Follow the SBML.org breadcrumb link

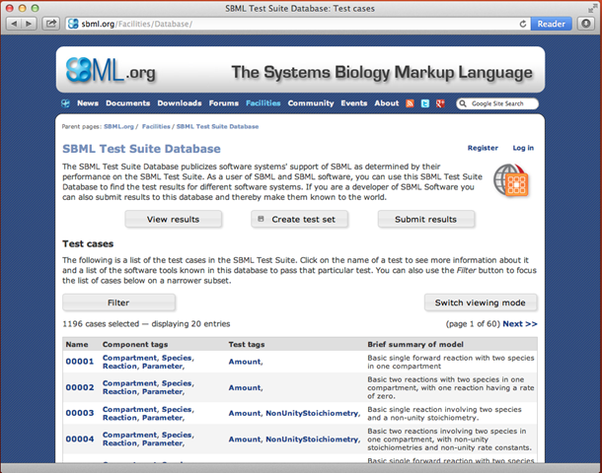[x=118, y=126]
